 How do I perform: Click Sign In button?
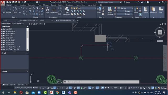point(127,2)
